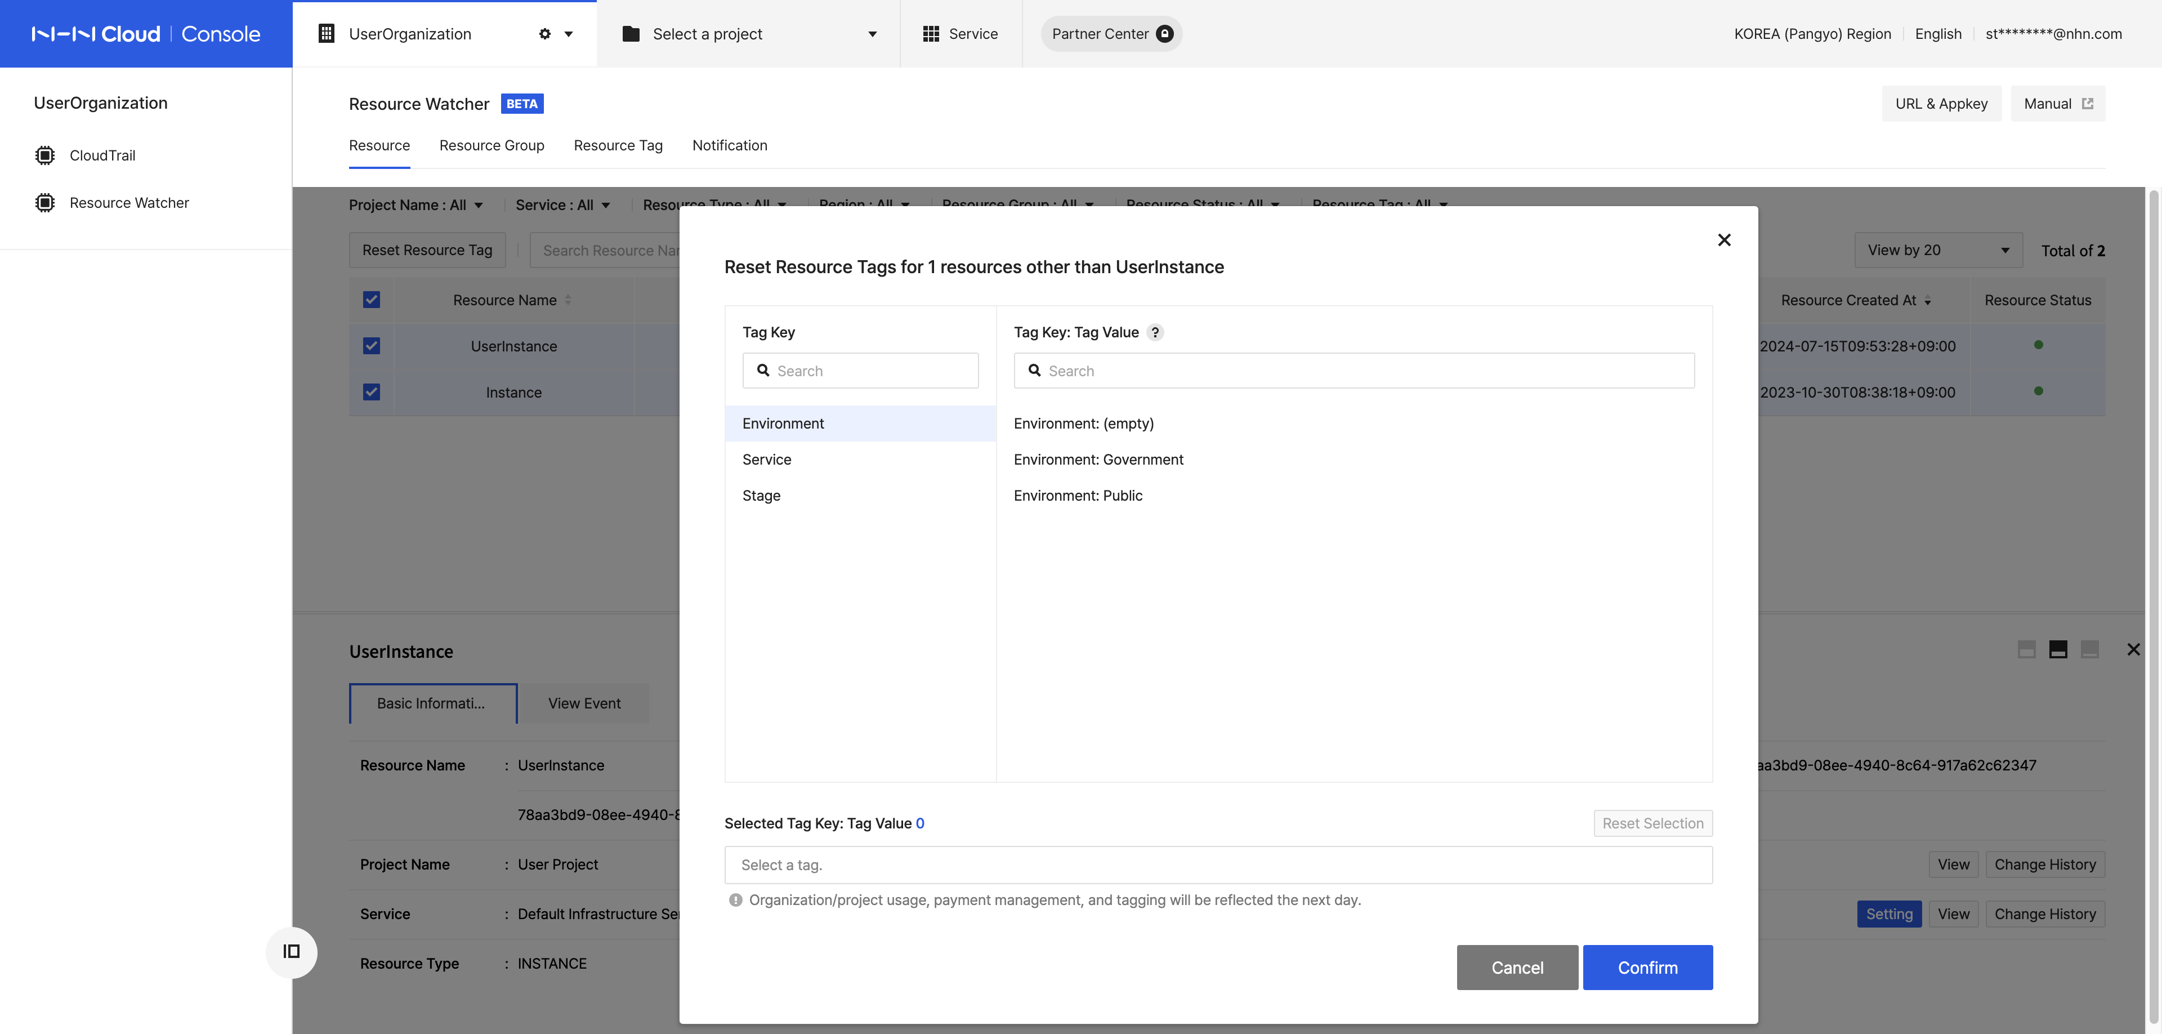Open the Service grid icon
Image resolution: width=2162 pixels, height=1034 pixels.
coord(931,34)
